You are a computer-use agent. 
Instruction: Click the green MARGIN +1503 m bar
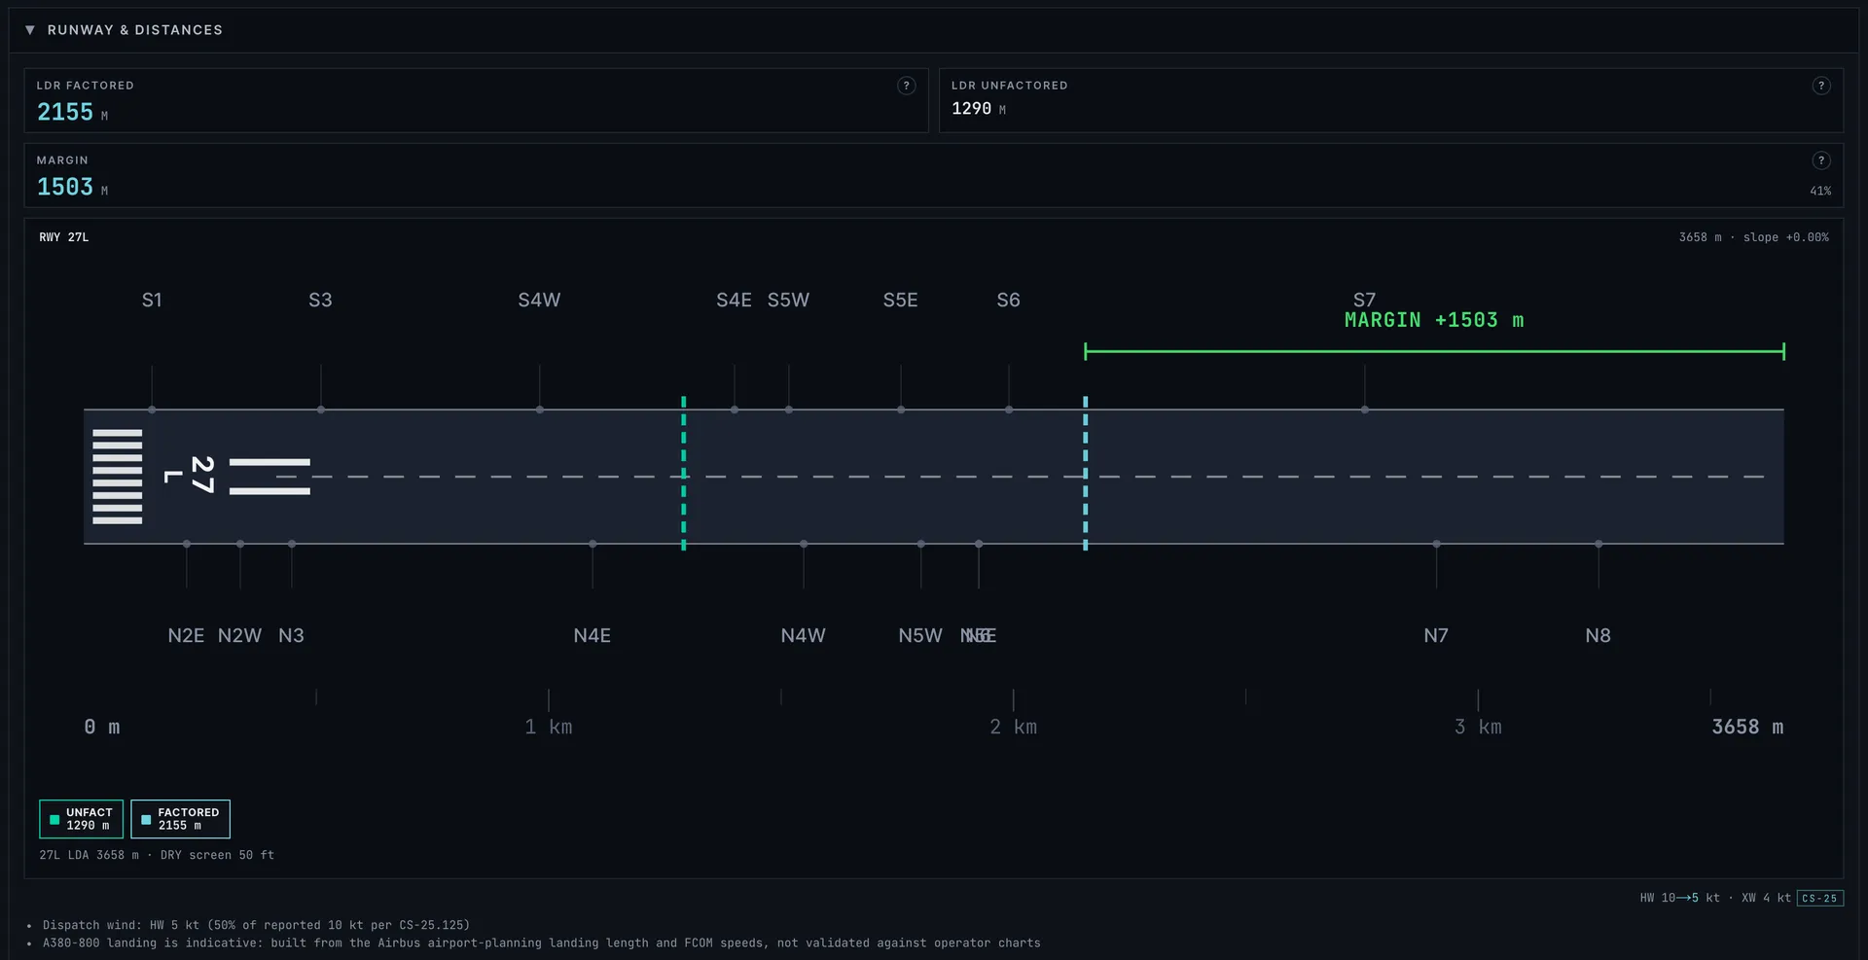point(1434,351)
